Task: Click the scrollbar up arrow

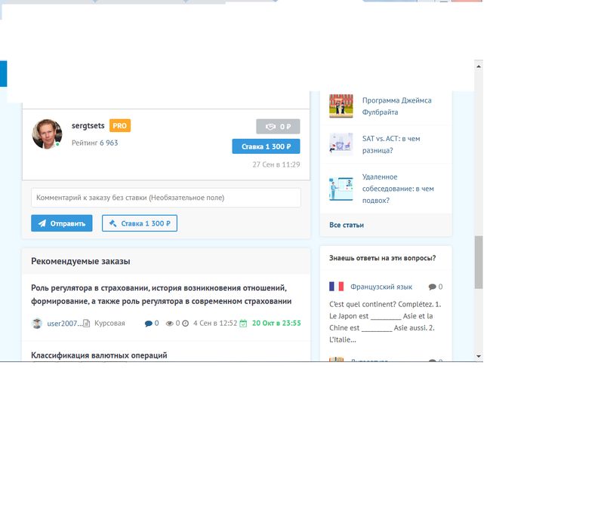Action: (478, 66)
